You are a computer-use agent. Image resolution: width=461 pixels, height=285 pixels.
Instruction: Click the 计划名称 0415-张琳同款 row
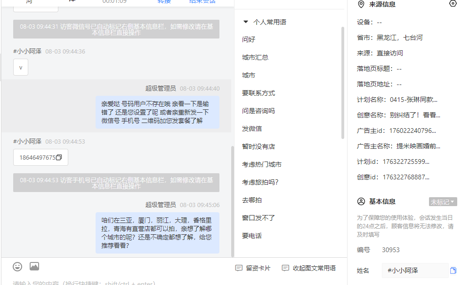(397, 100)
